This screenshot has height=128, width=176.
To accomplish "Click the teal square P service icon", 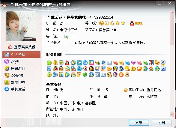I will tap(79, 63).
